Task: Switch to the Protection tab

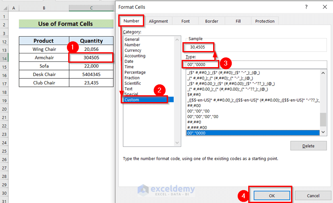Action: (x=265, y=21)
